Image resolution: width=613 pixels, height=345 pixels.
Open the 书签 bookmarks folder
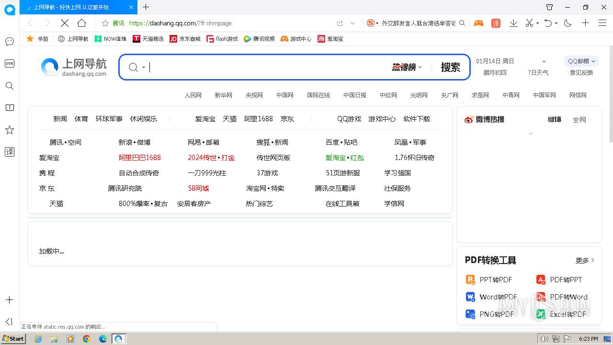[37, 39]
